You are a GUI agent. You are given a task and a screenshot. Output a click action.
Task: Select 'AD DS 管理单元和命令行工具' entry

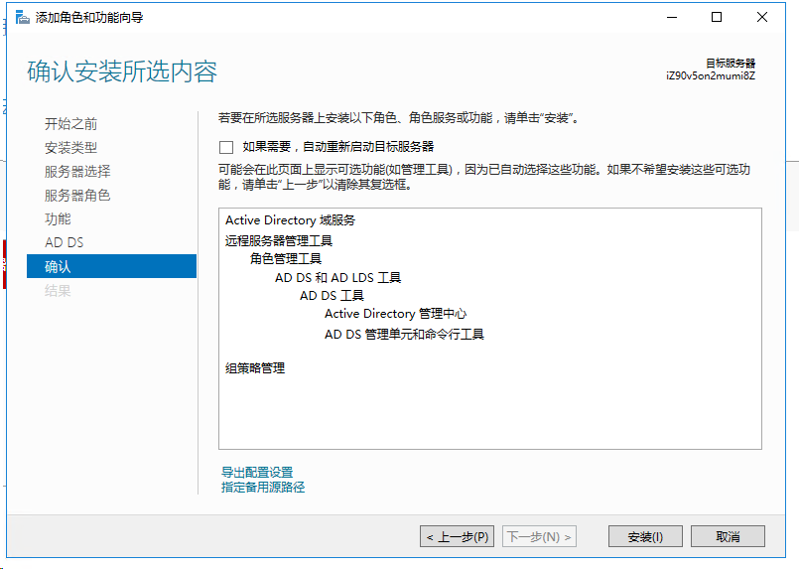[x=404, y=335]
